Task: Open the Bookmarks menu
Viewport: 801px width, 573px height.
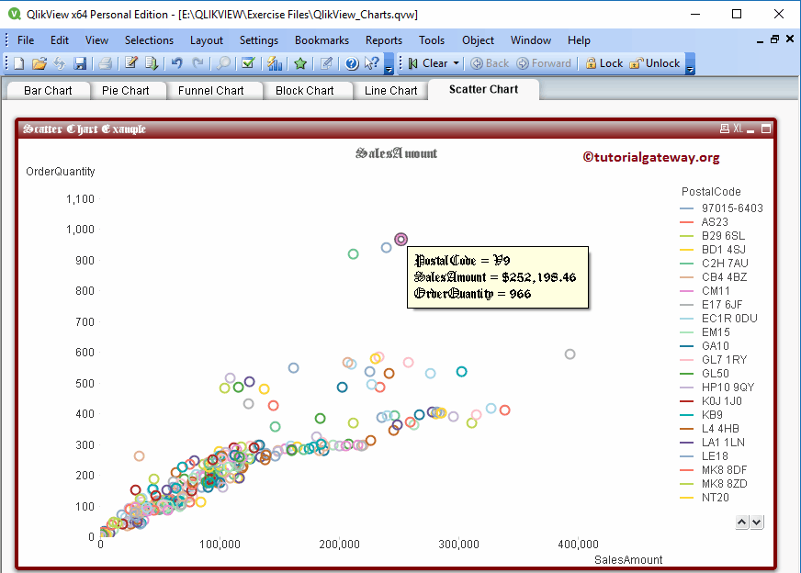Action: click(322, 39)
